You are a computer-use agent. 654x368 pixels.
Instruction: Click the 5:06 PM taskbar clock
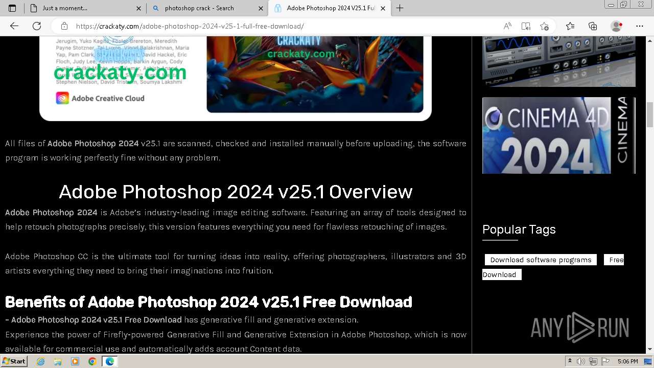point(627,361)
